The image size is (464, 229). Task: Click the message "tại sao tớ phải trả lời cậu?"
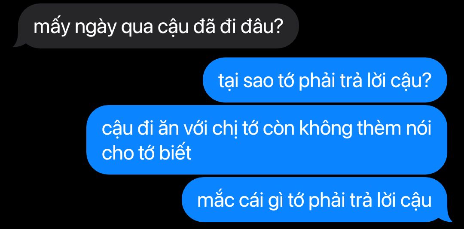click(325, 80)
